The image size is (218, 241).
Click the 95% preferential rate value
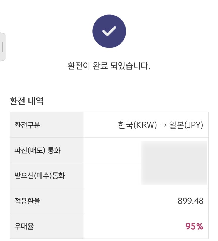(194, 226)
